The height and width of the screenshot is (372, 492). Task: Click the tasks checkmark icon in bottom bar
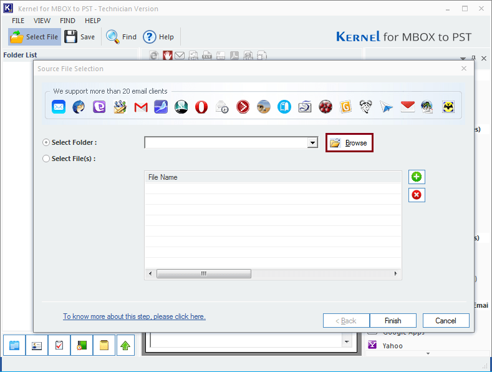(x=59, y=345)
